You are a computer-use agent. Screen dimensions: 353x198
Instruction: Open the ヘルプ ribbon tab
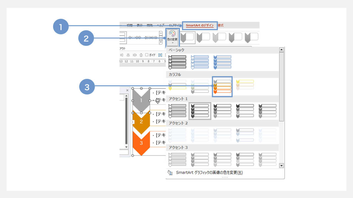[160, 25]
